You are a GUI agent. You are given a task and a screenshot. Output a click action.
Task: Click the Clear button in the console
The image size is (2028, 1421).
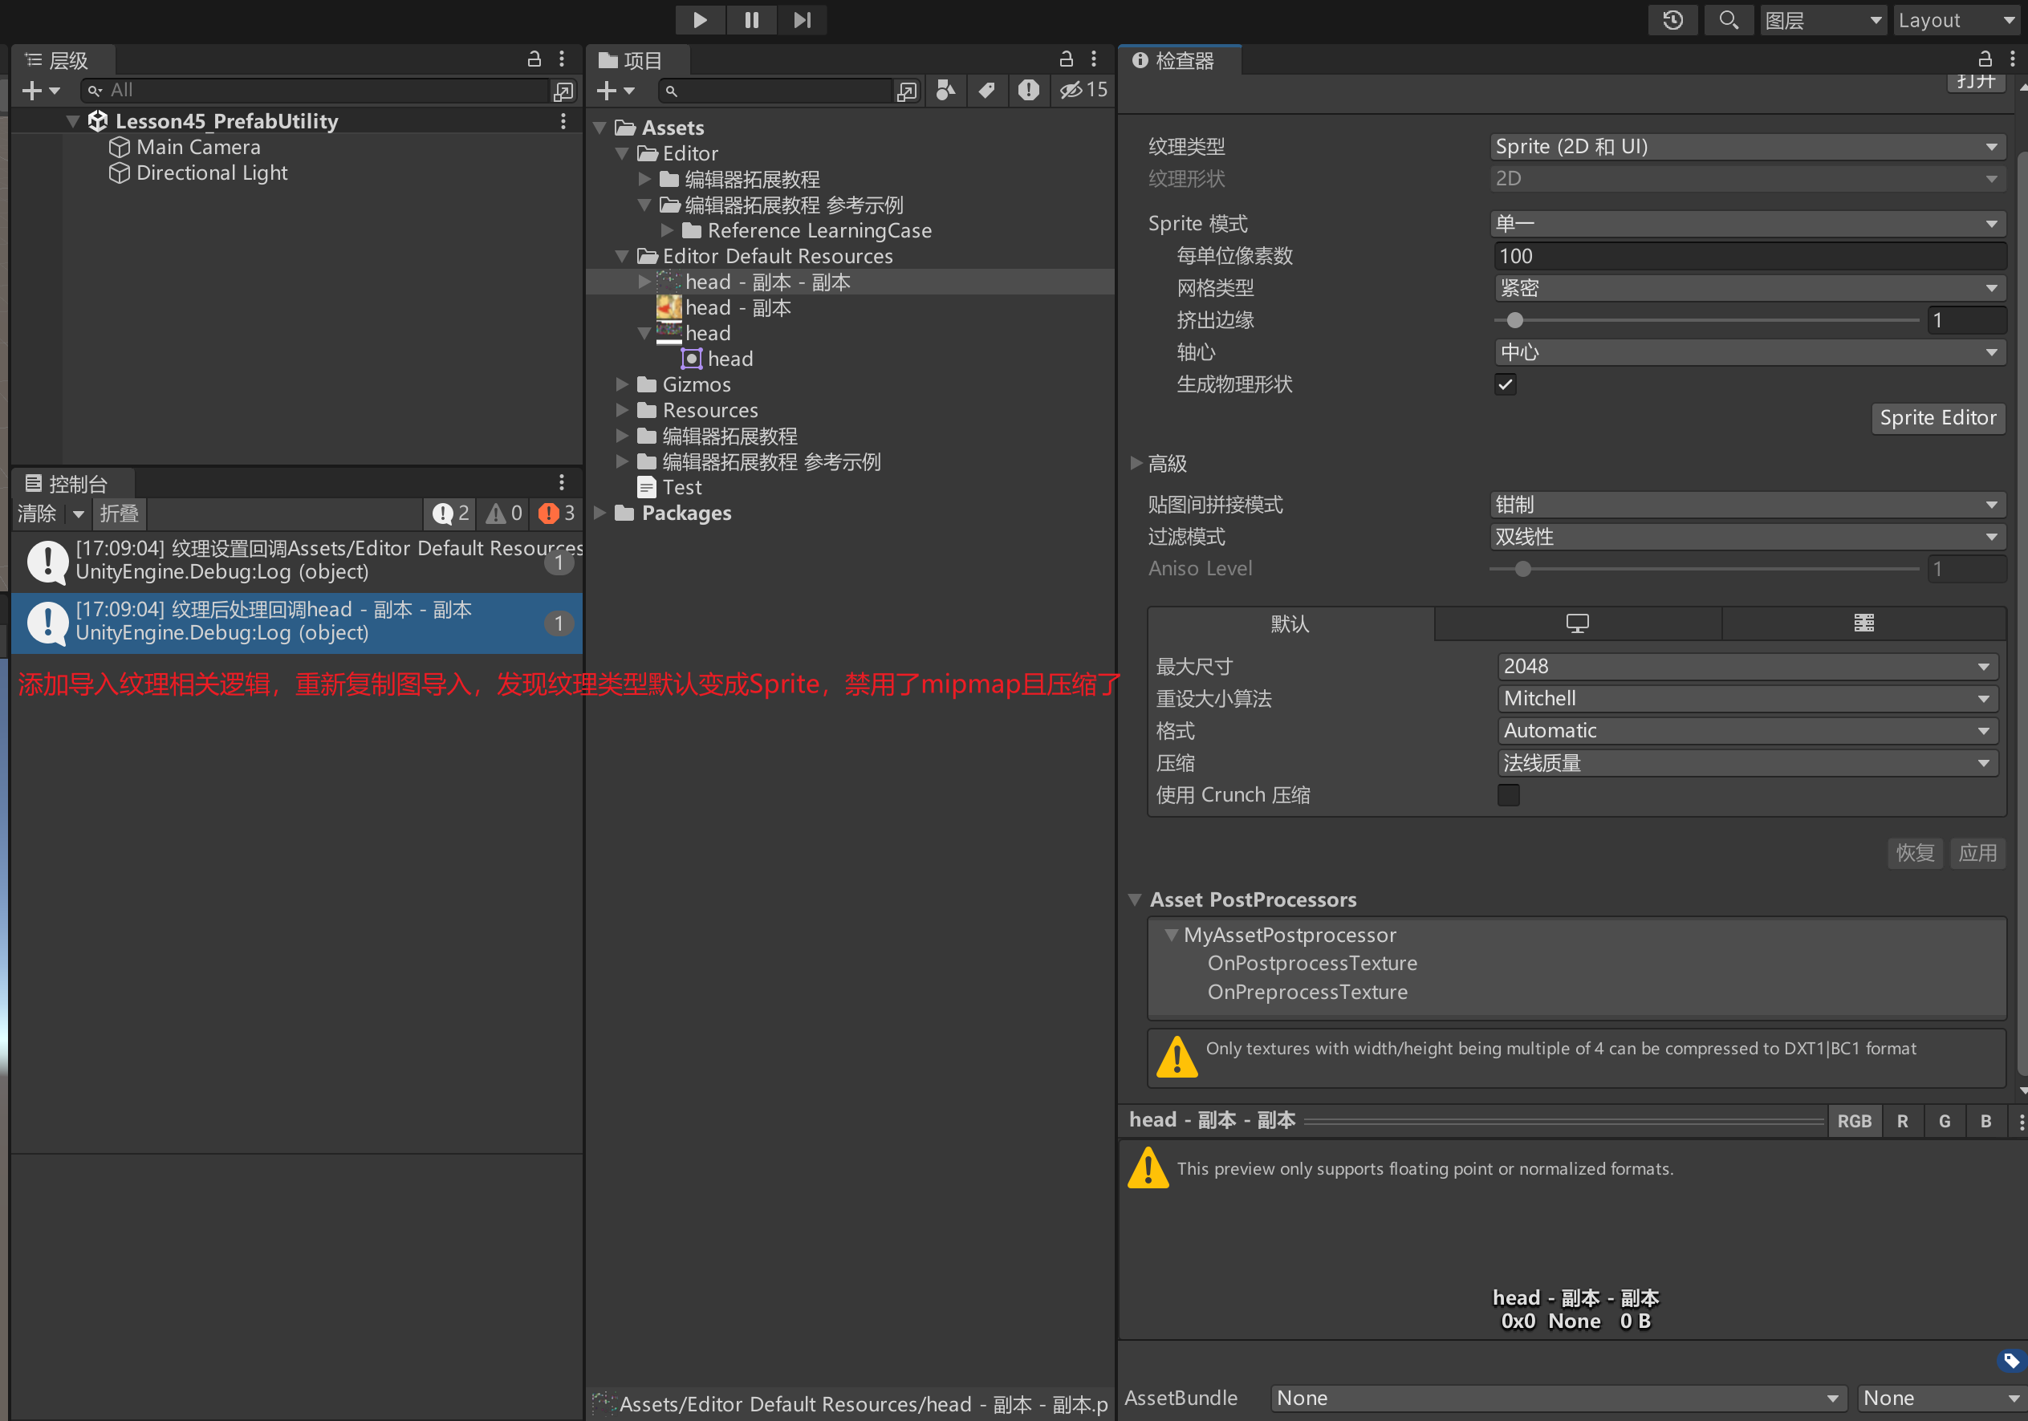click(x=37, y=513)
